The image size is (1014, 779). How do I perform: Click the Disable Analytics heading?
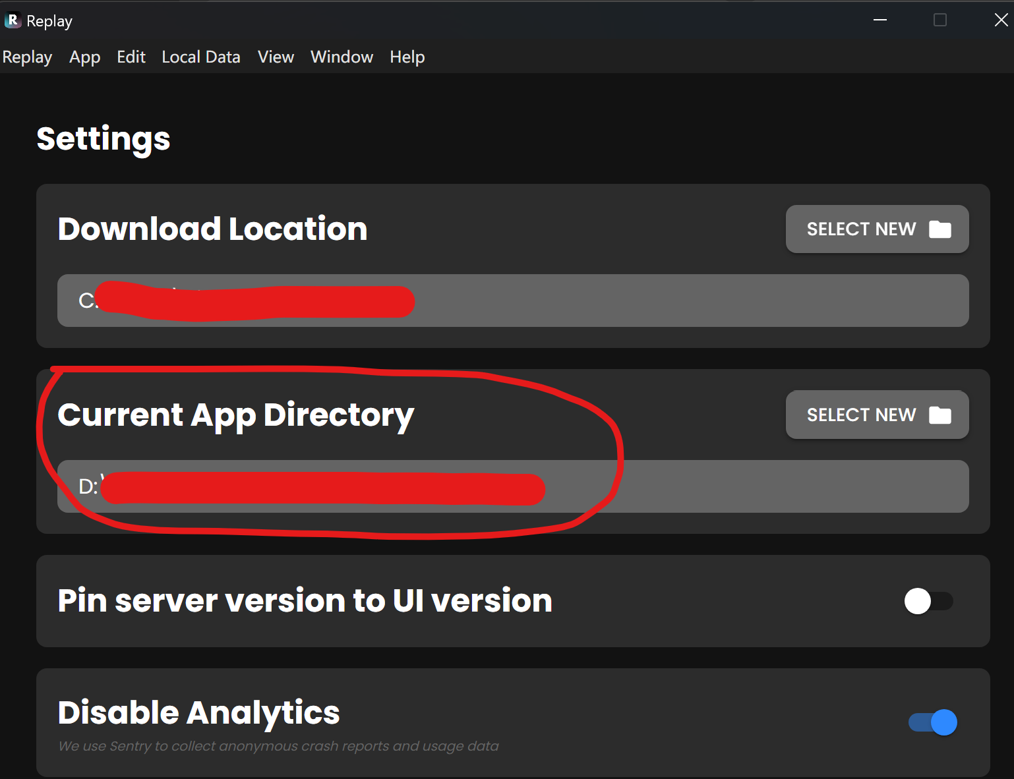tap(199, 713)
